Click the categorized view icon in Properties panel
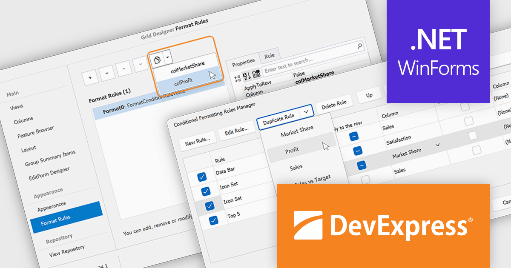The height and width of the screenshot is (268, 511). point(238,78)
